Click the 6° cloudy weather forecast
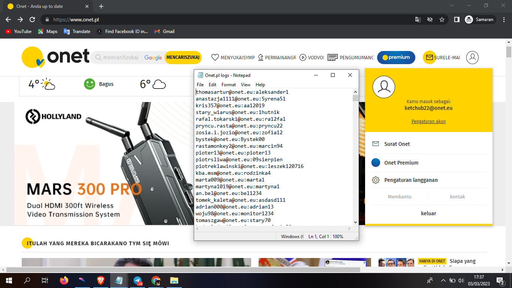 coord(153,84)
